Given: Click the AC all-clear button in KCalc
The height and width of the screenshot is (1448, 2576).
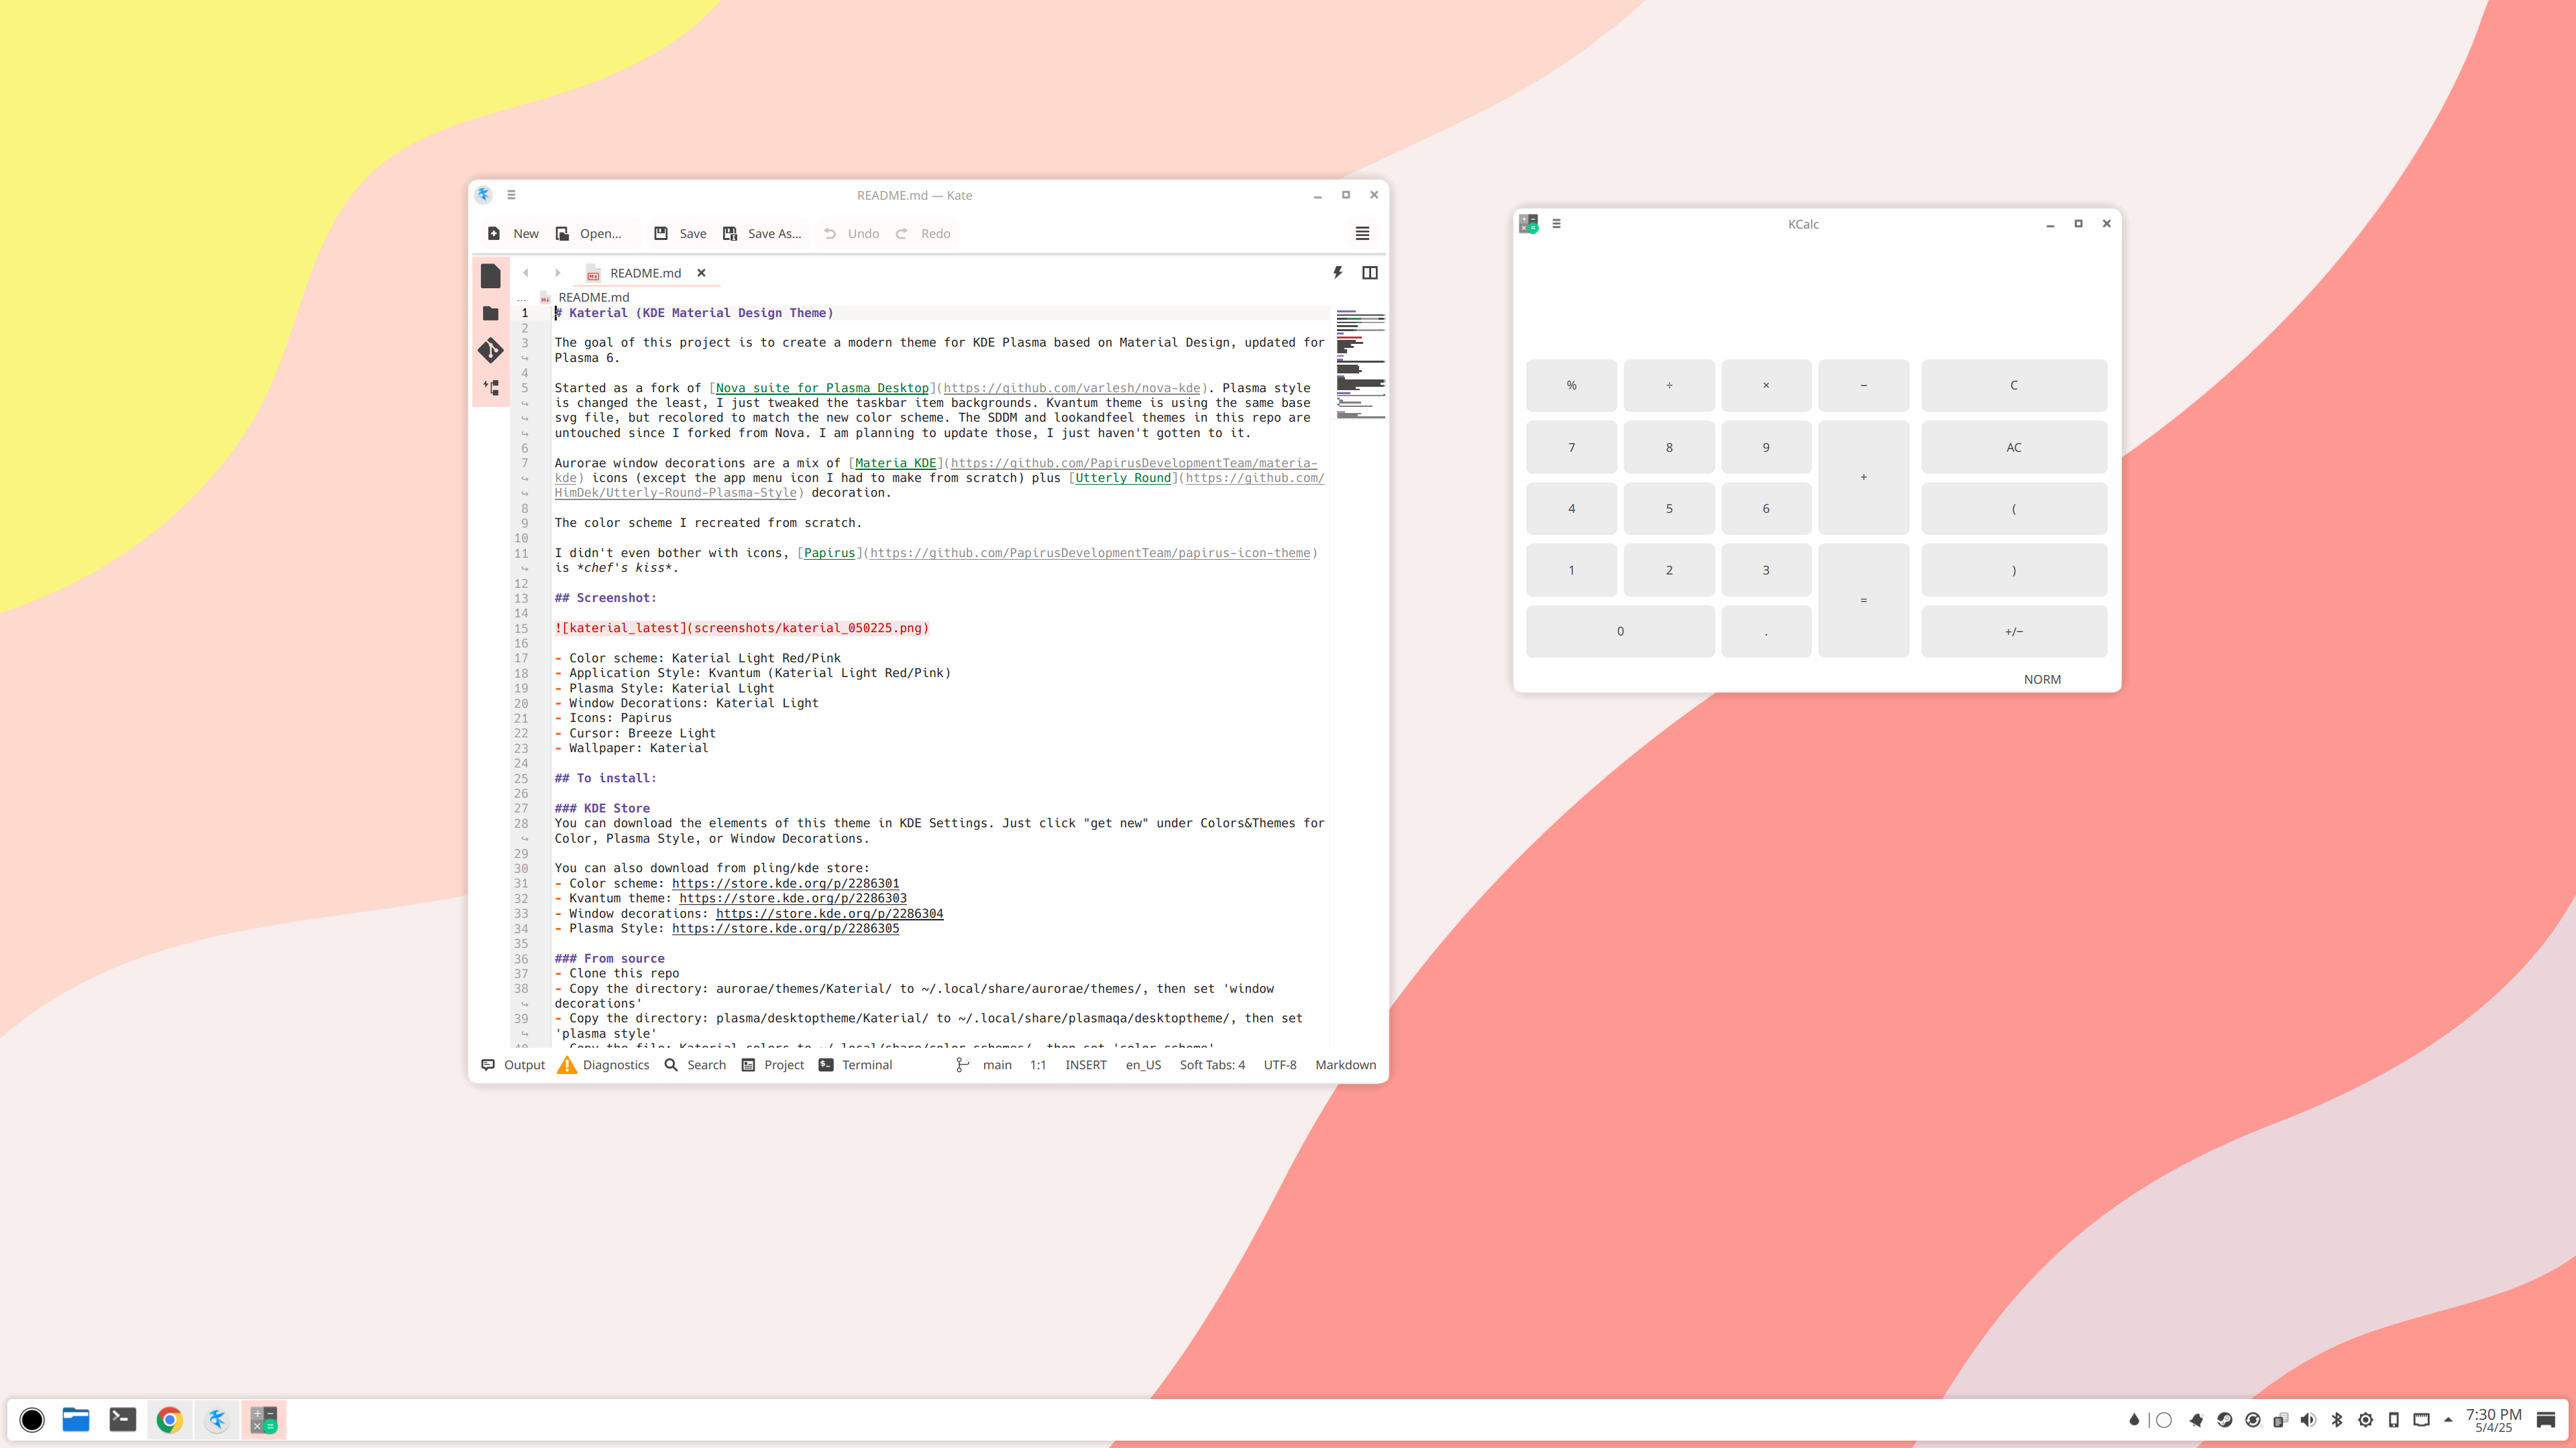Looking at the screenshot, I should point(2014,448).
